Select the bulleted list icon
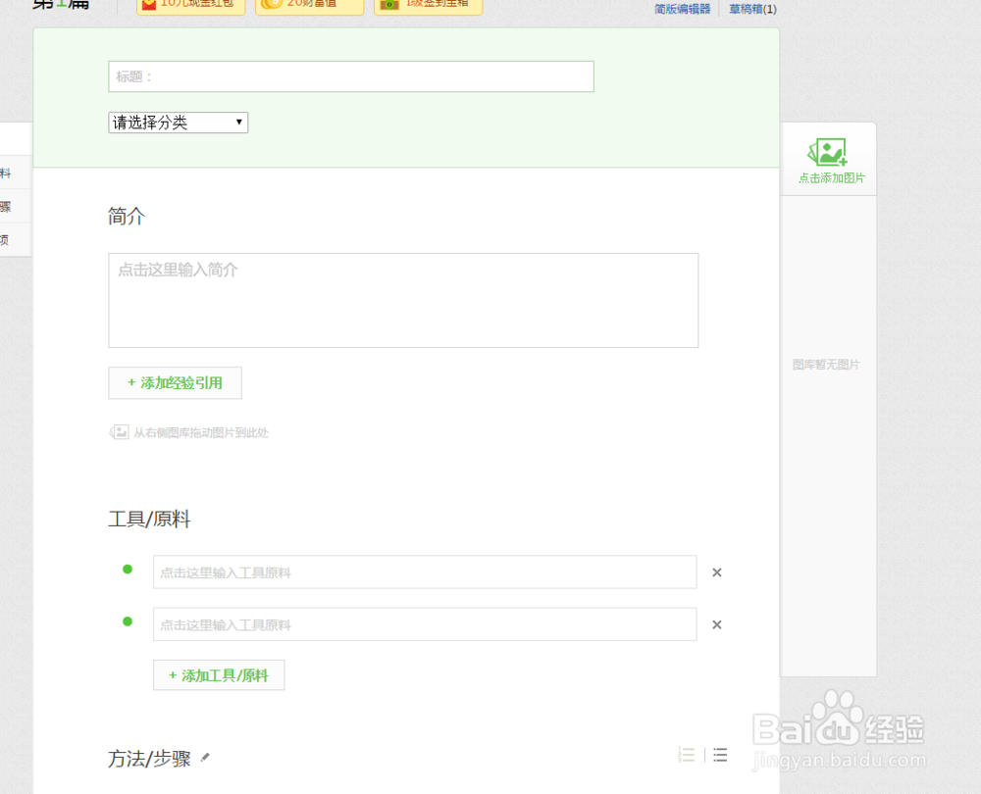Viewport: 981px width, 794px height. (720, 755)
